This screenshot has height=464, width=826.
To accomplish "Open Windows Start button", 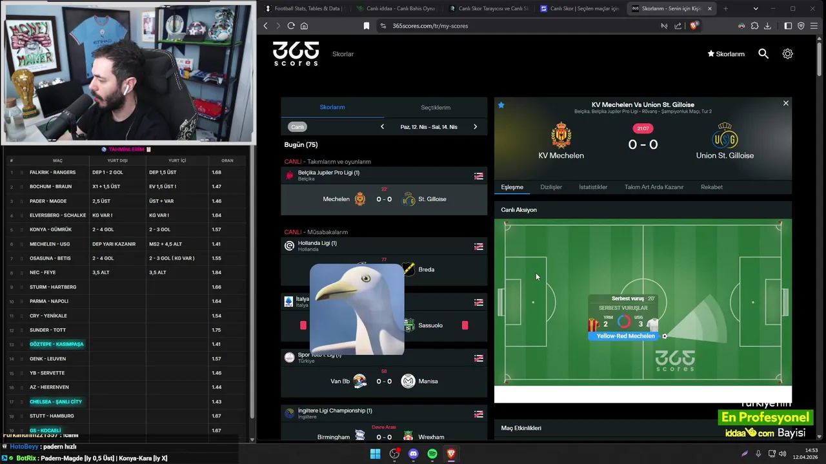I will [375, 454].
